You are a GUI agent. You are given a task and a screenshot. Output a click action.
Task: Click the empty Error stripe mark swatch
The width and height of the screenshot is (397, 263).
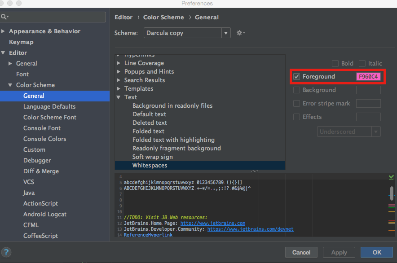click(368, 103)
